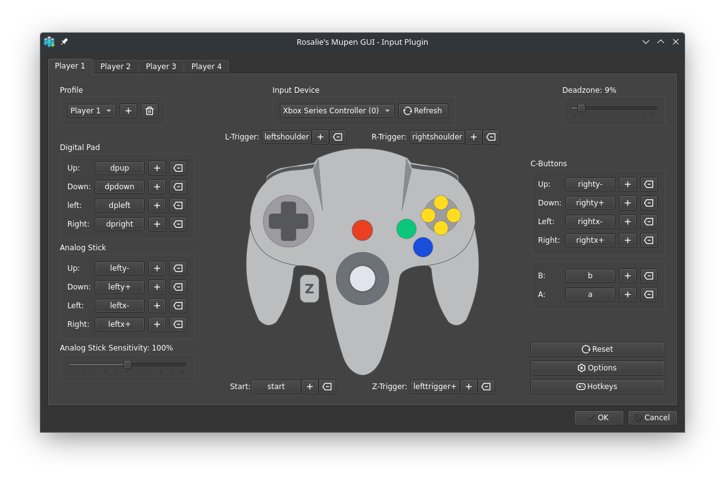Clear the Analog Stick Up mapping

[178, 268]
